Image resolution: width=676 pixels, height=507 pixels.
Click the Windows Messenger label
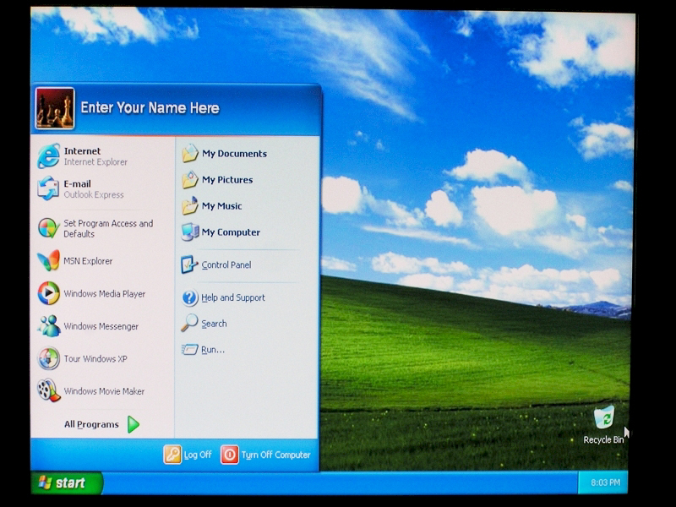pyautogui.click(x=101, y=326)
